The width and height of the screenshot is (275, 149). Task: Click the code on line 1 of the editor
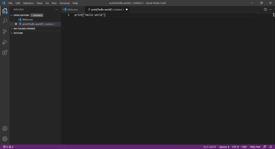point(90,15)
